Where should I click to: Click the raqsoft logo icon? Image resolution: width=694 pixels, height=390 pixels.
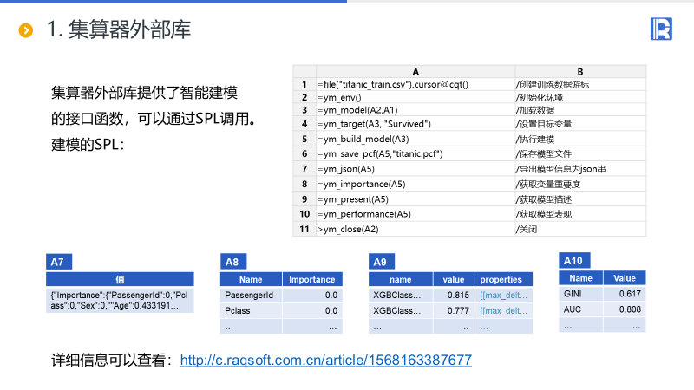(661, 29)
